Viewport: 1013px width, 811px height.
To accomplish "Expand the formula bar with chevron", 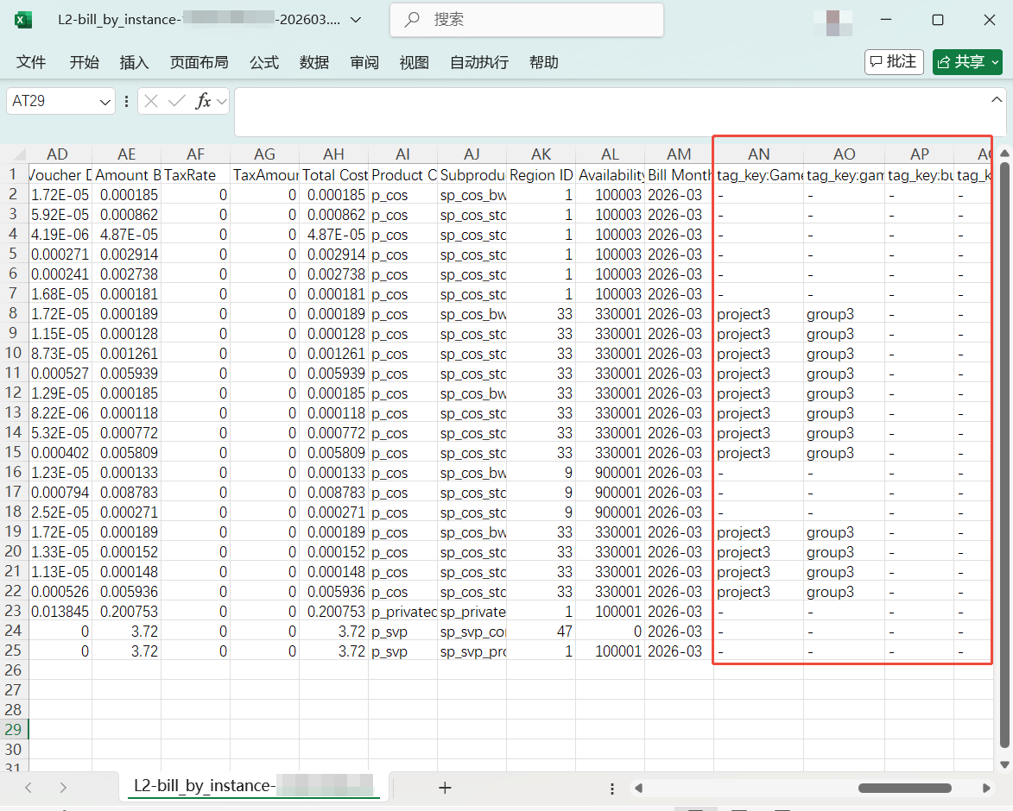I will (996, 100).
